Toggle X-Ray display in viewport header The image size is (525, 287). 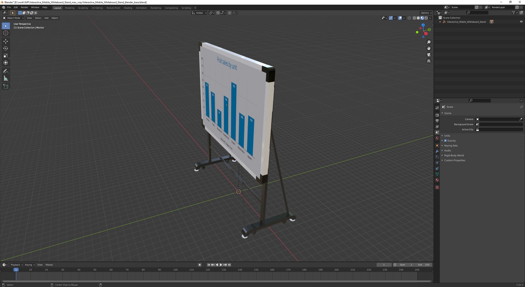(409, 18)
